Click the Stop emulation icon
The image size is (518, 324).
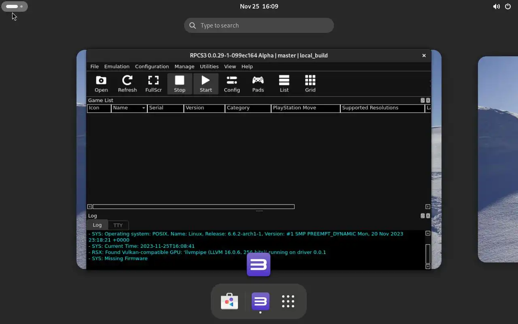[180, 84]
